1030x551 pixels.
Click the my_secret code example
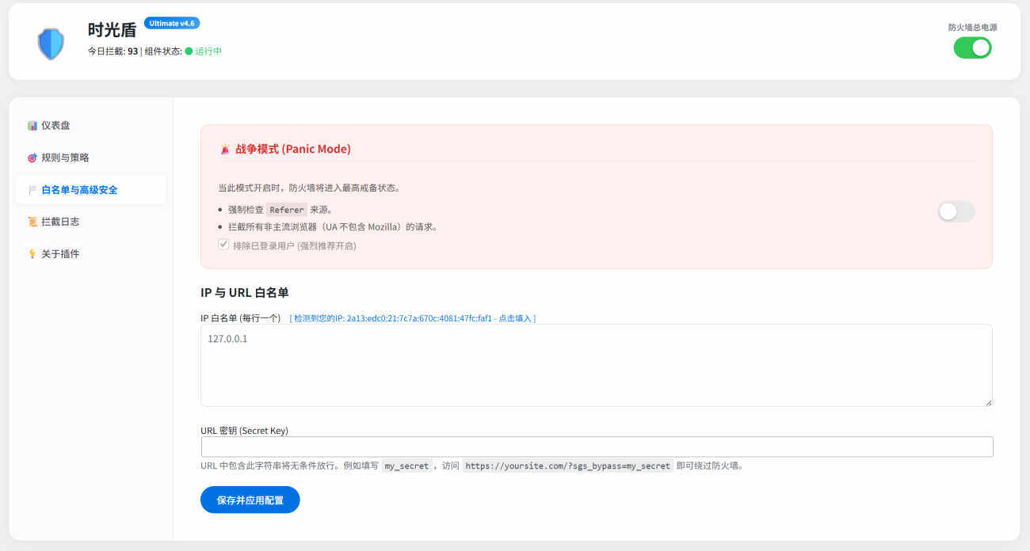tap(406, 466)
